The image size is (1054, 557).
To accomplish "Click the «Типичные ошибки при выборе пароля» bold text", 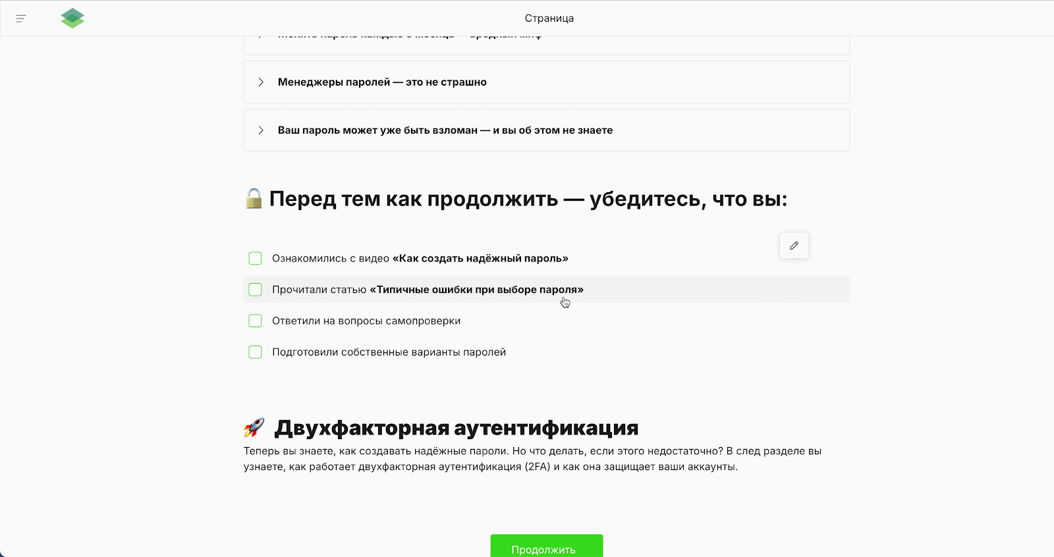I will (x=476, y=290).
